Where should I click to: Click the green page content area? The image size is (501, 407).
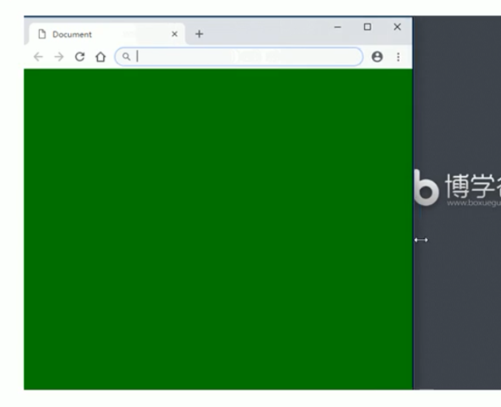(218, 229)
